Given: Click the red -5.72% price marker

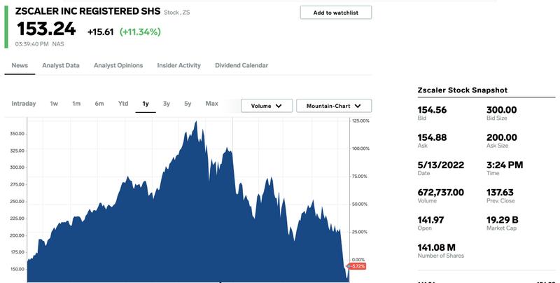Looking at the screenshot, I should pyautogui.click(x=356, y=266).
